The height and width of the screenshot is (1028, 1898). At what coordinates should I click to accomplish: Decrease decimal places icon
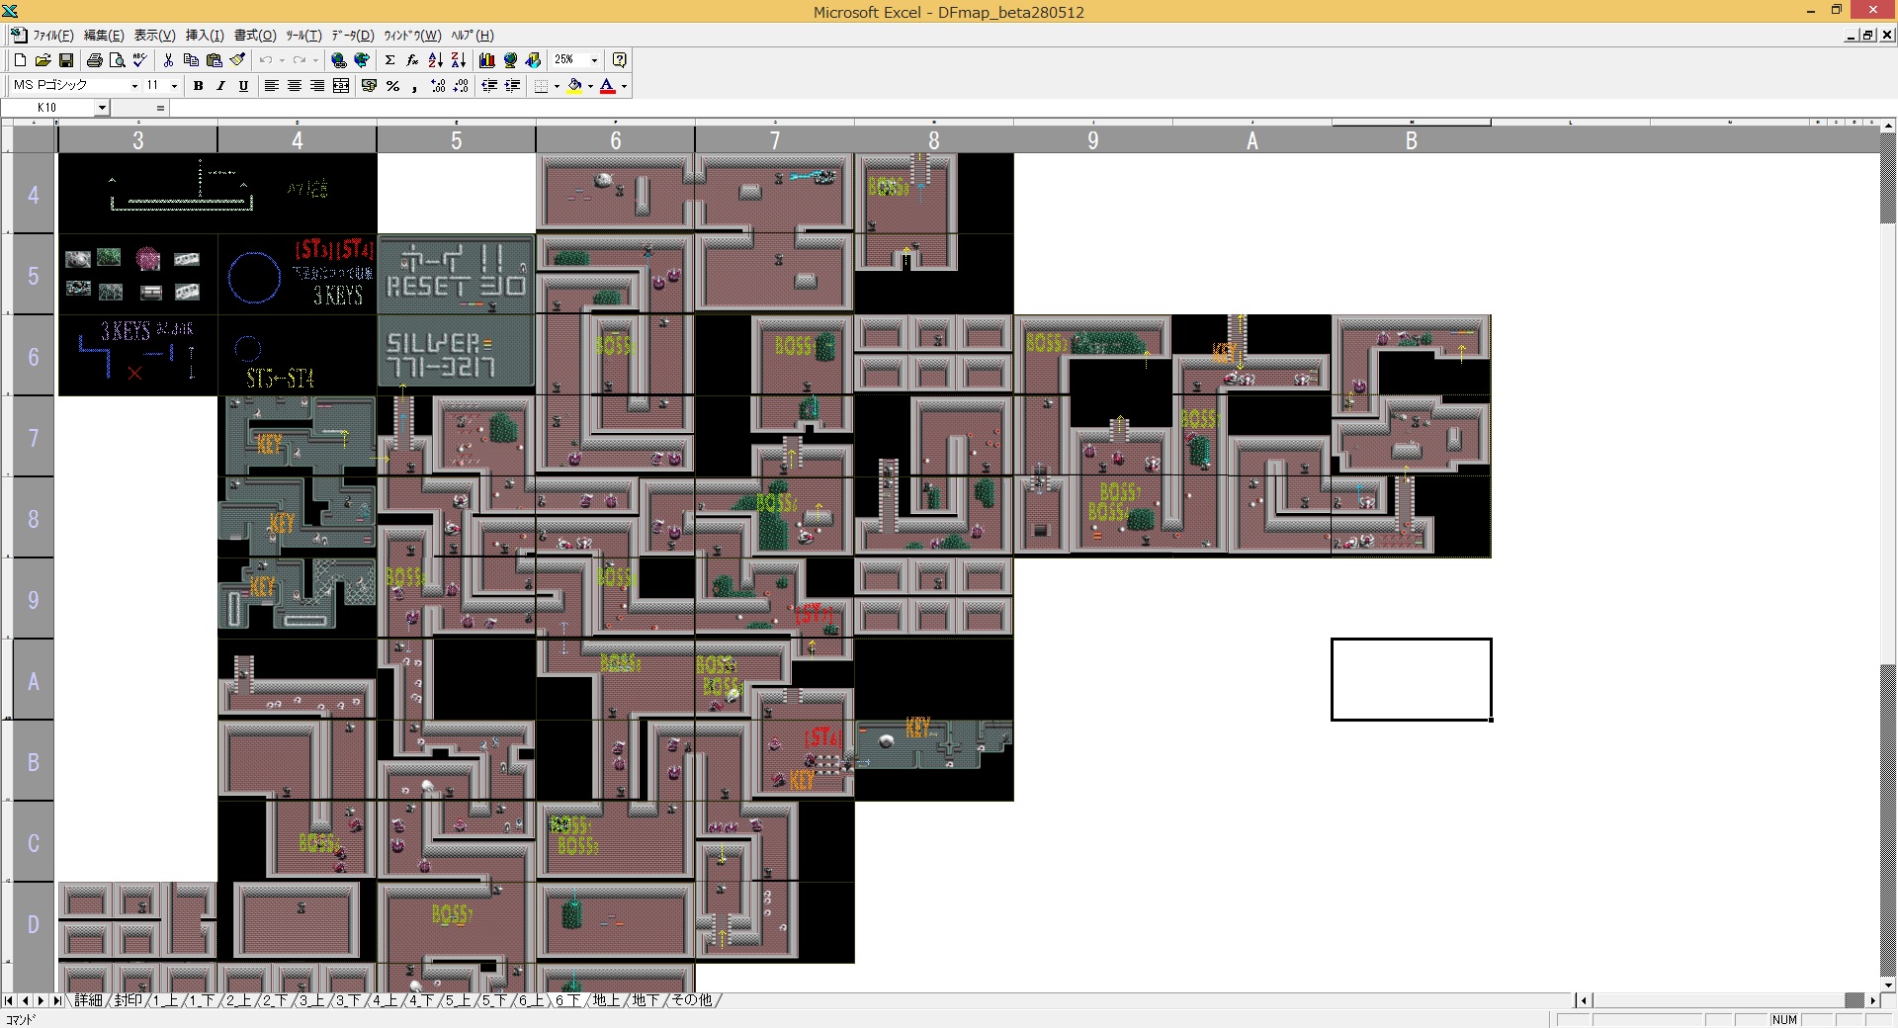[461, 86]
